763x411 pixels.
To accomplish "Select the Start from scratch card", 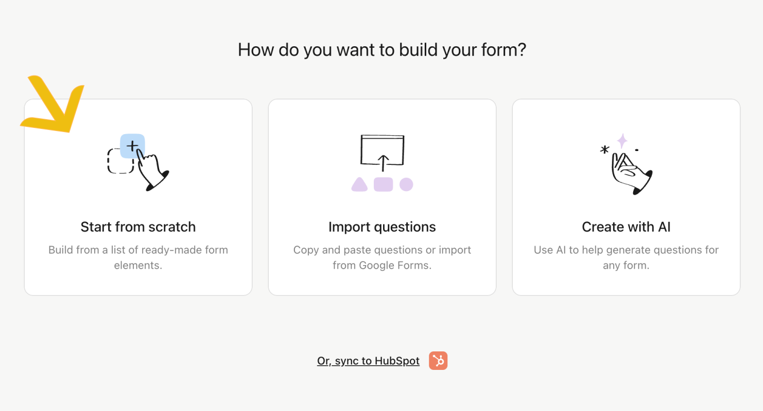I will click(x=138, y=197).
